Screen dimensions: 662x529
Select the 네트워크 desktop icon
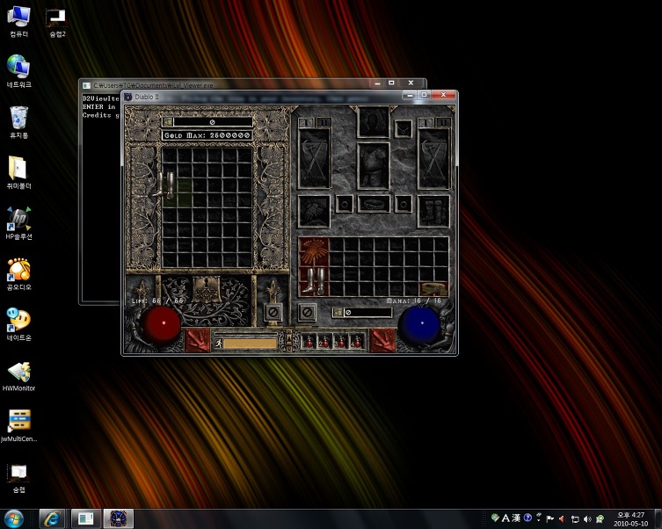(18, 71)
